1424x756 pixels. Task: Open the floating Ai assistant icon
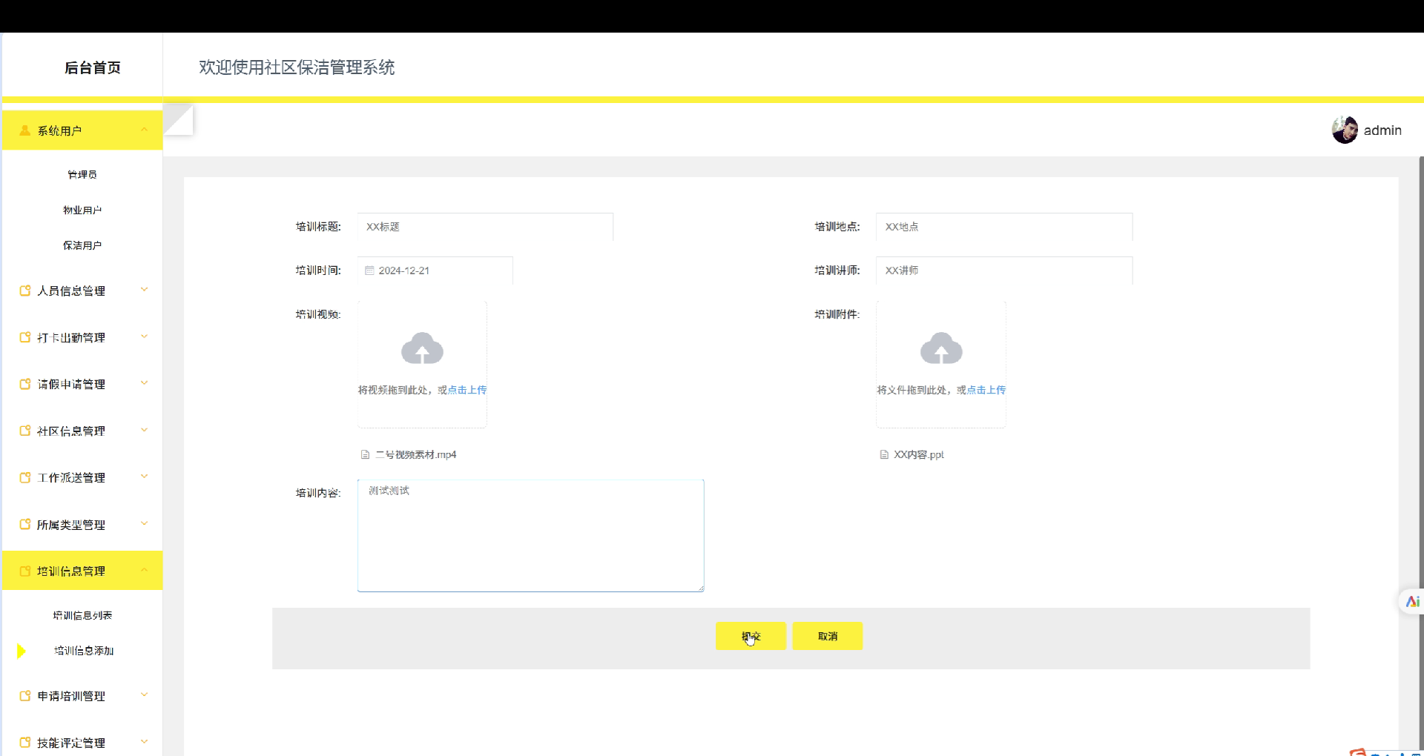click(1412, 601)
